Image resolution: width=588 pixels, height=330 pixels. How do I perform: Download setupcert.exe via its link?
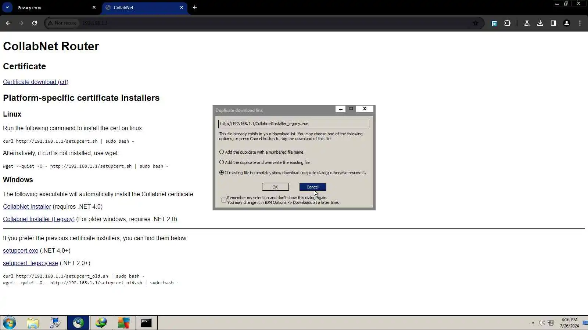click(x=21, y=251)
